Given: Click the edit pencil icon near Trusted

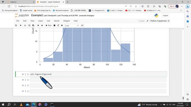Looking at the screenshot, I should (x=147, y=21).
